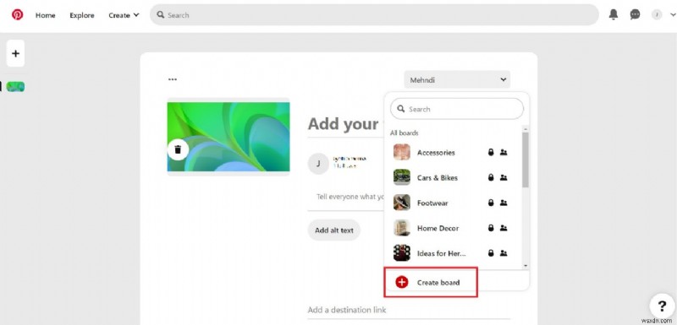677x325 pixels.
Task: Open the help question mark button
Action: point(662,306)
